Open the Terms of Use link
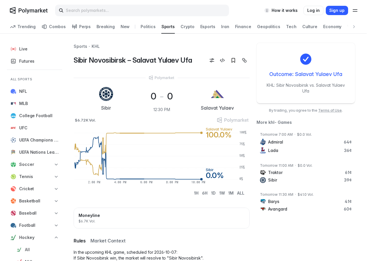 point(330,110)
